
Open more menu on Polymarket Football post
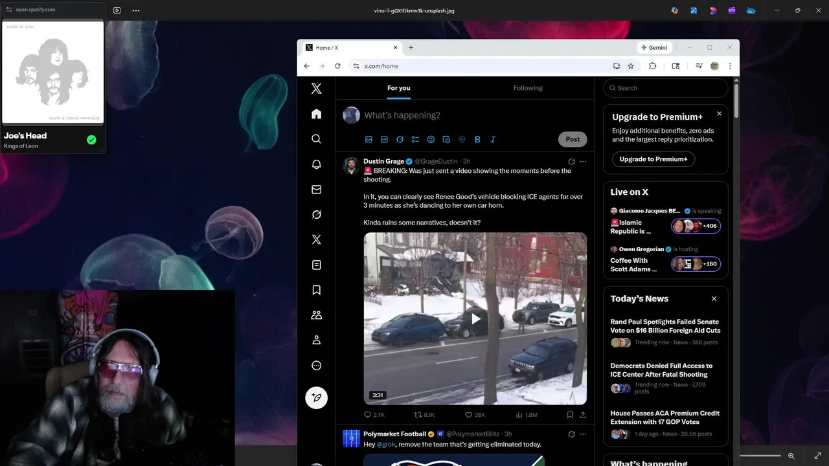583,434
